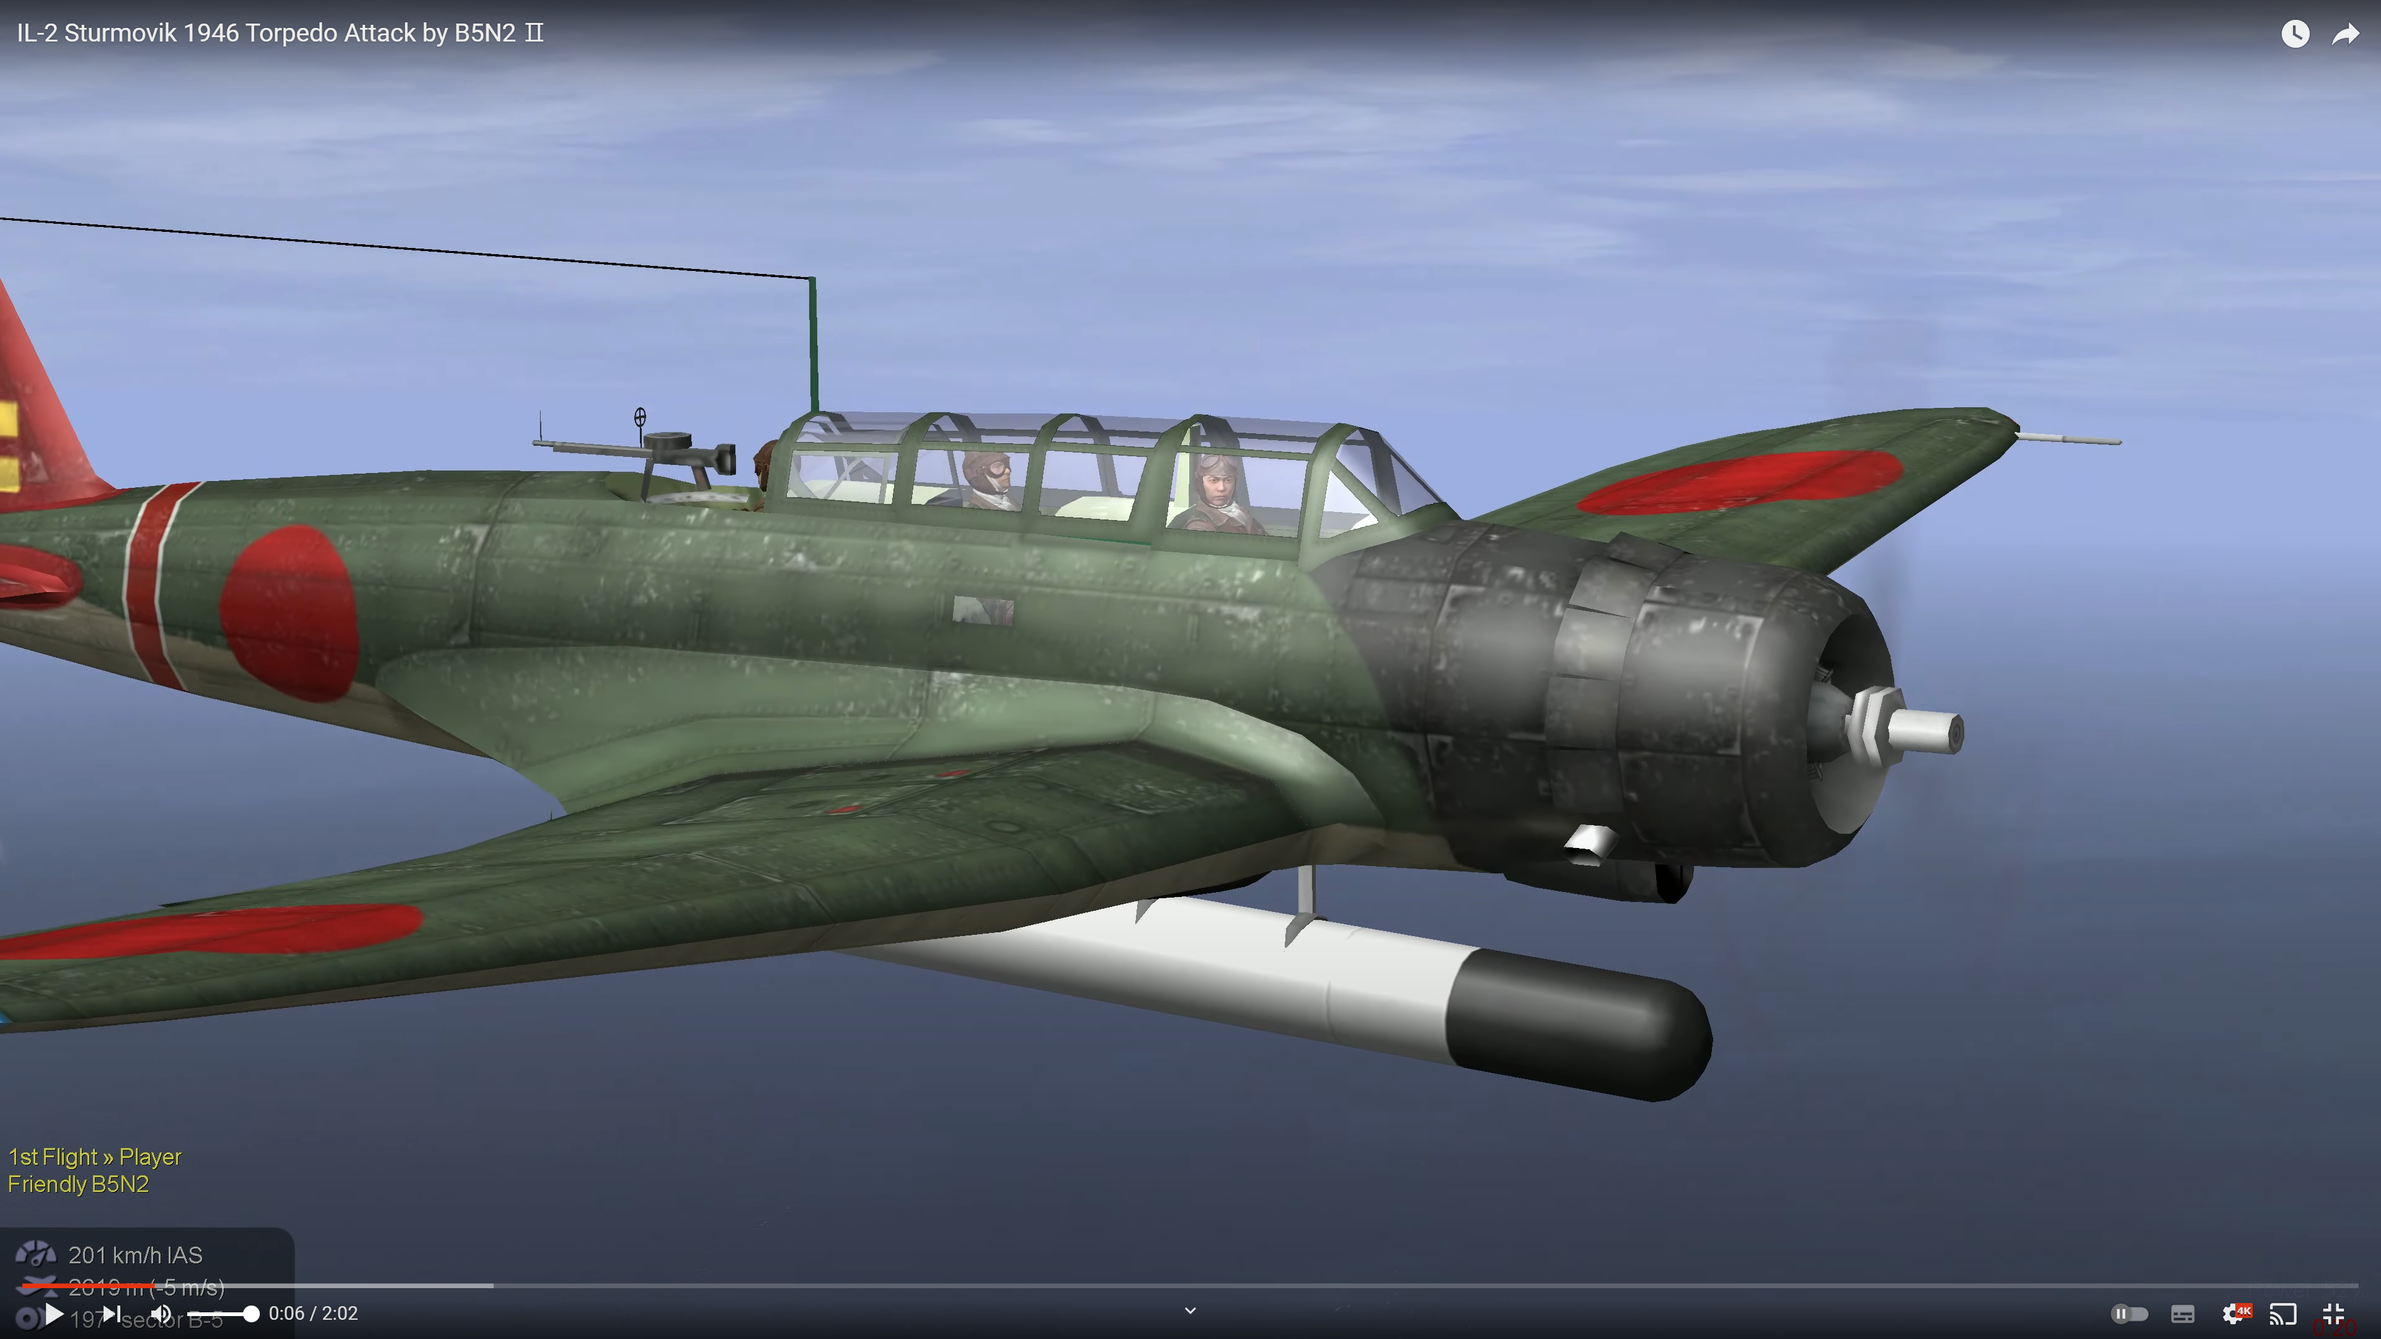Click the 0:06 / 2:02 time display

pos(313,1313)
